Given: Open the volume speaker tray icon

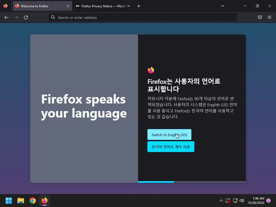Looking at the screenshot, I should click(242, 201).
